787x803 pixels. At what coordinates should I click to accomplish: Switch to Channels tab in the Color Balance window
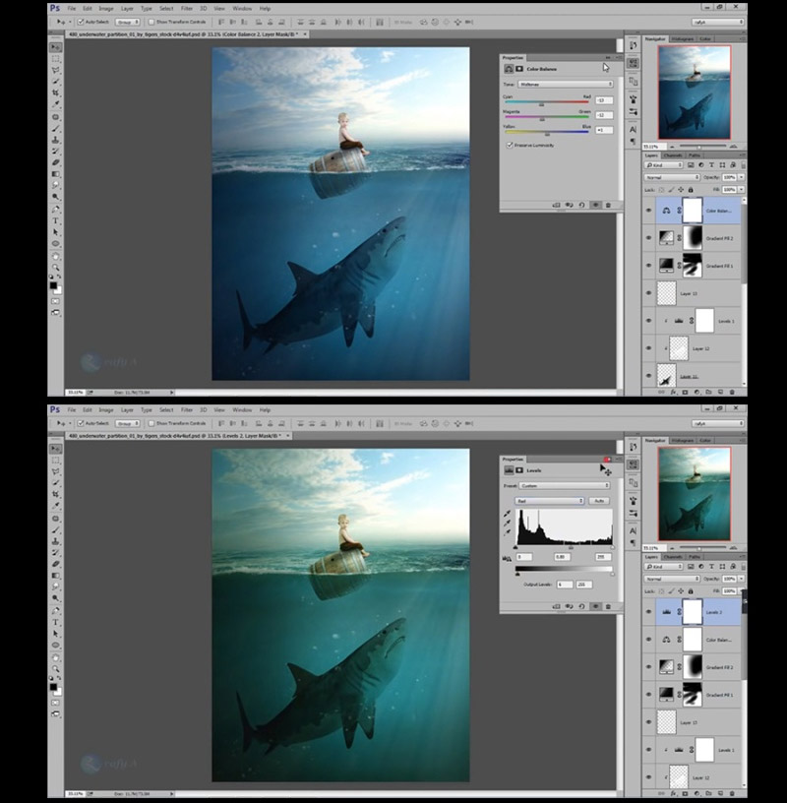672,155
